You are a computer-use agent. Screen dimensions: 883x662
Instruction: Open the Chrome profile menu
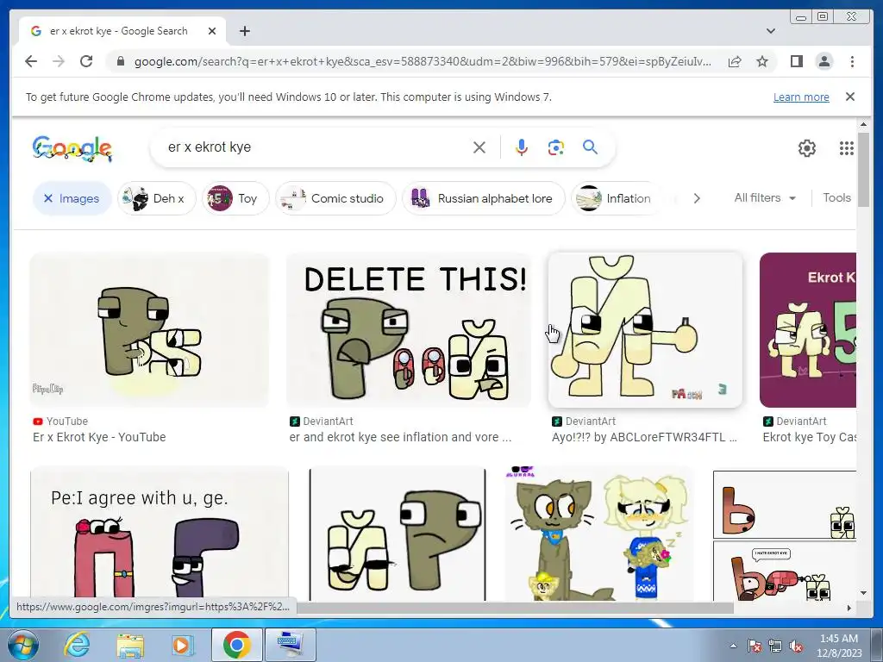point(824,61)
